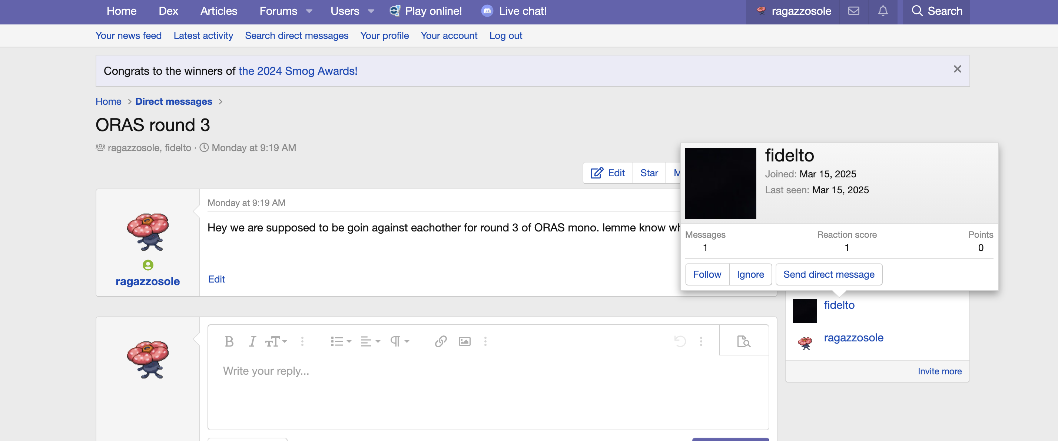1058x441 pixels.
Task: Open Live chat! Discord link
Action: [x=514, y=11]
